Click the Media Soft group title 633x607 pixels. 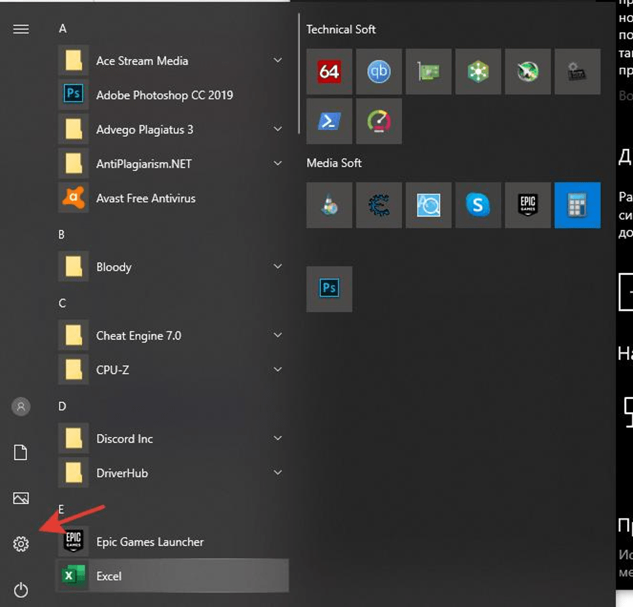coord(334,163)
